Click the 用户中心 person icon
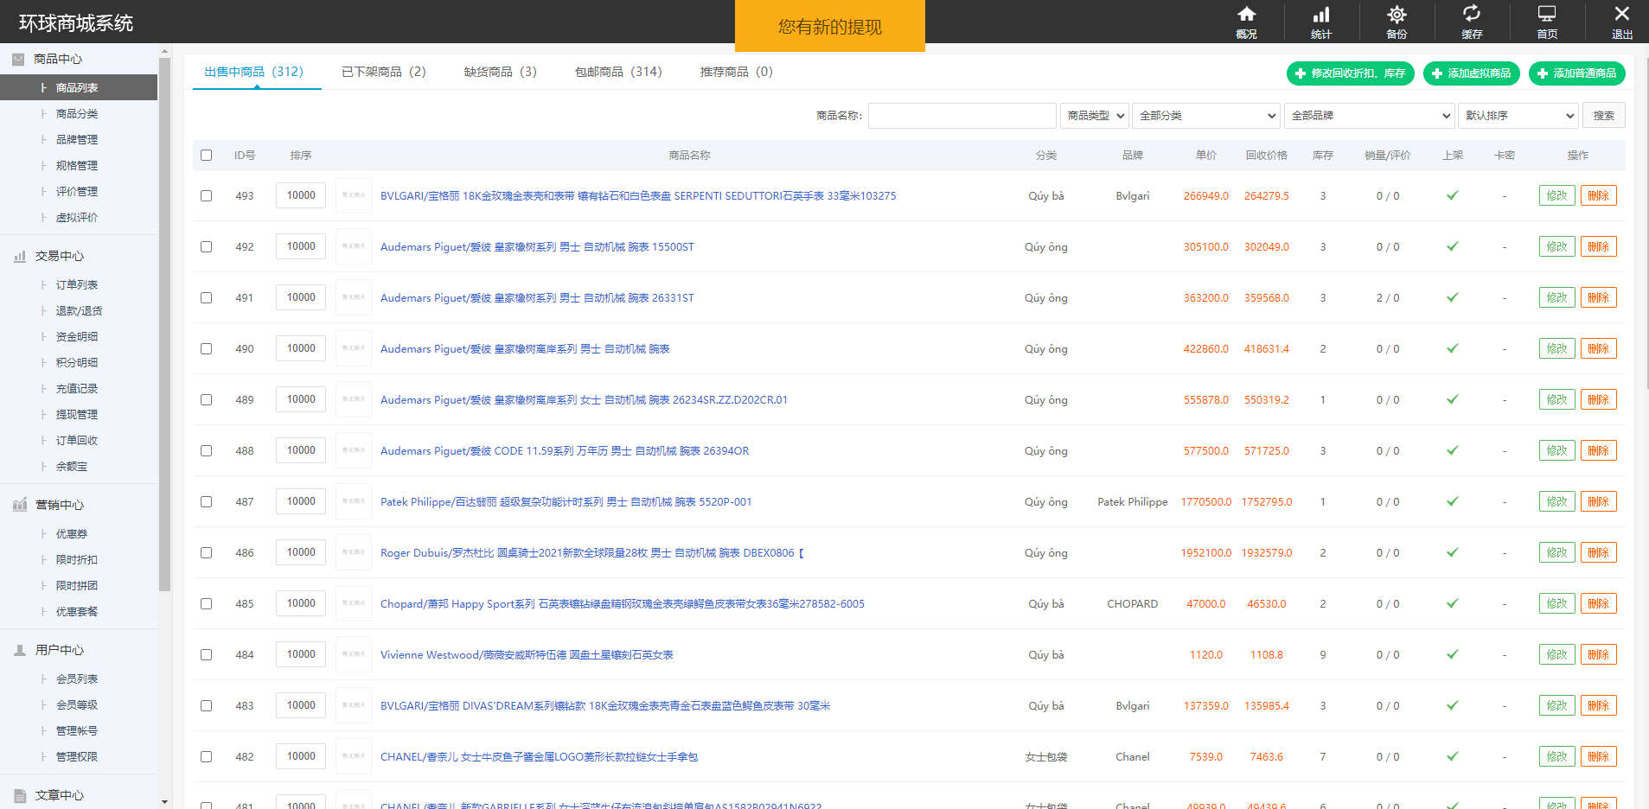Image resolution: width=1649 pixels, height=809 pixels. [19, 650]
